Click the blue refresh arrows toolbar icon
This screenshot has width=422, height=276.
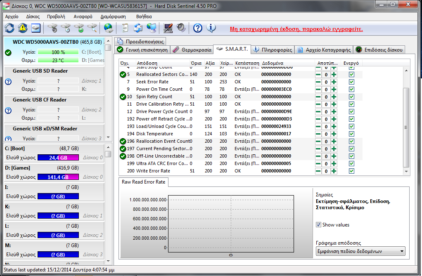[x=9, y=28]
